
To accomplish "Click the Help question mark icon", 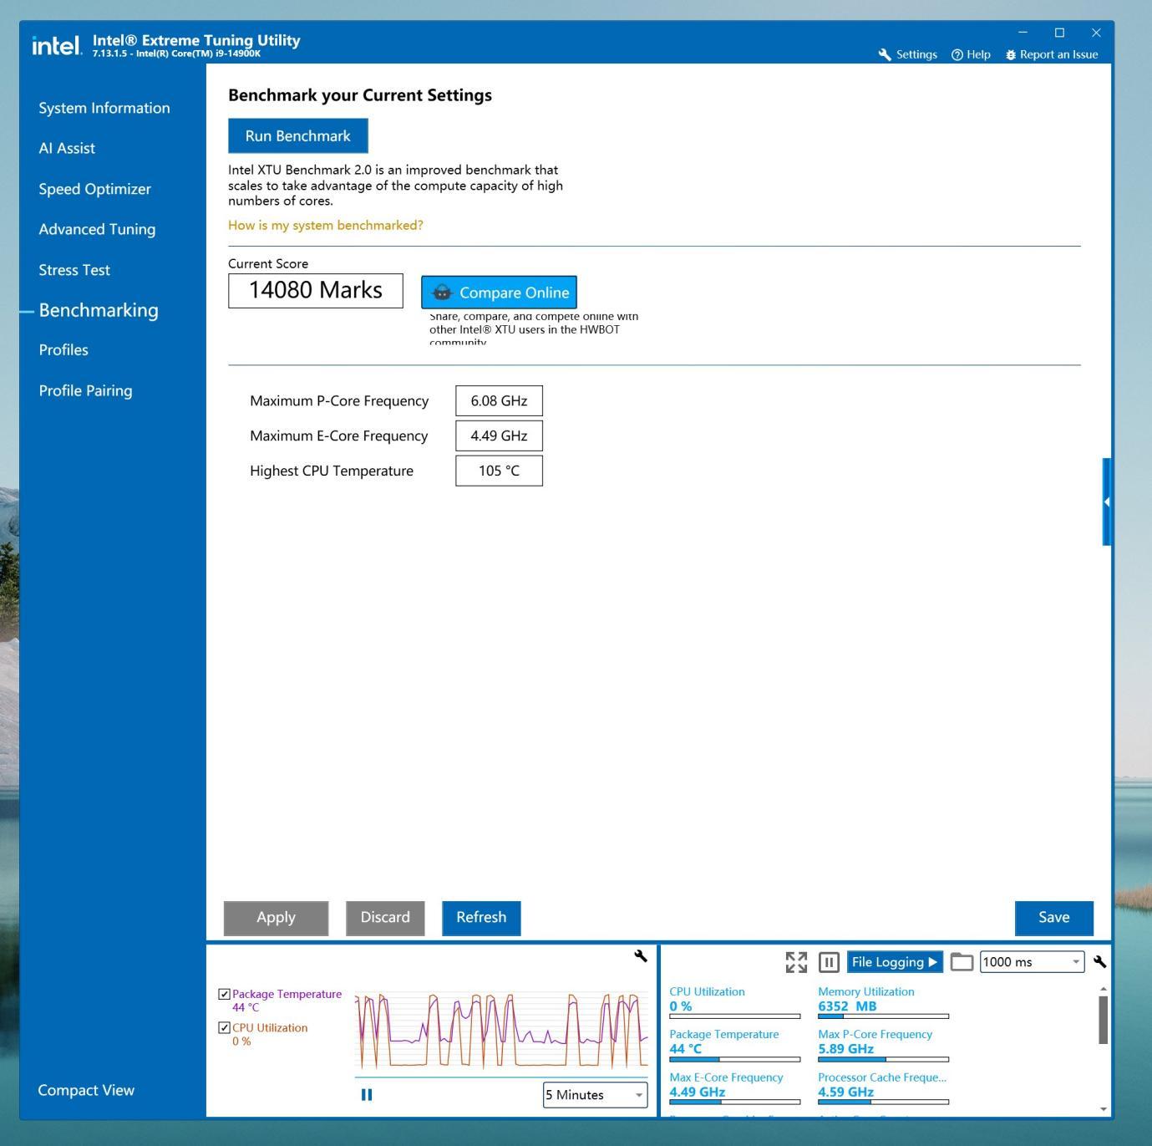I will (x=957, y=54).
